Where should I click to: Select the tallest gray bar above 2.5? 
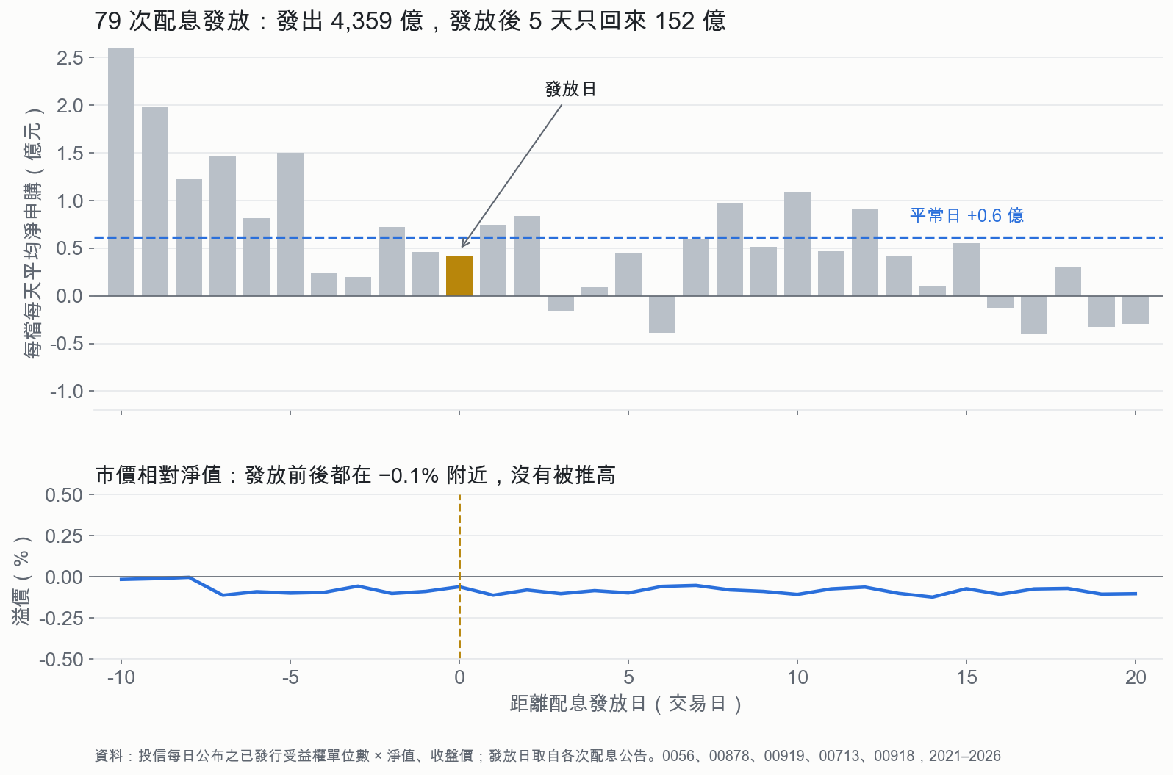click(x=121, y=172)
